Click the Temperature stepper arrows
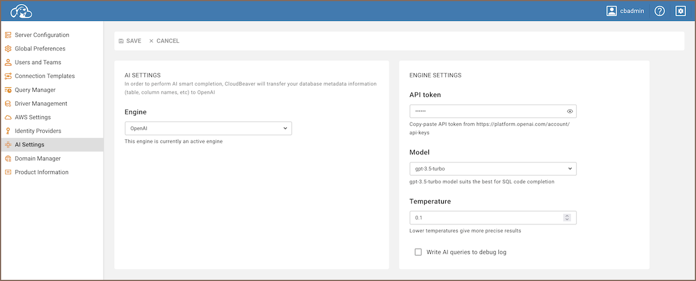This screenshot has width=696, height=281. click(567, 218)
